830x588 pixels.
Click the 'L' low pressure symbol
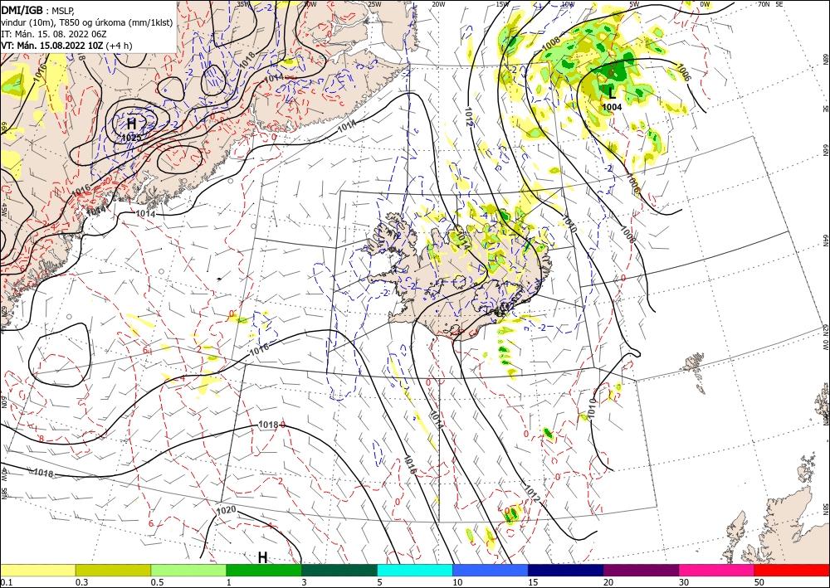tap(613, 94)
